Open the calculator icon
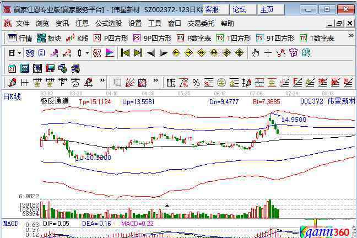This screenshot has height=238, width=357. pos(25,68)
